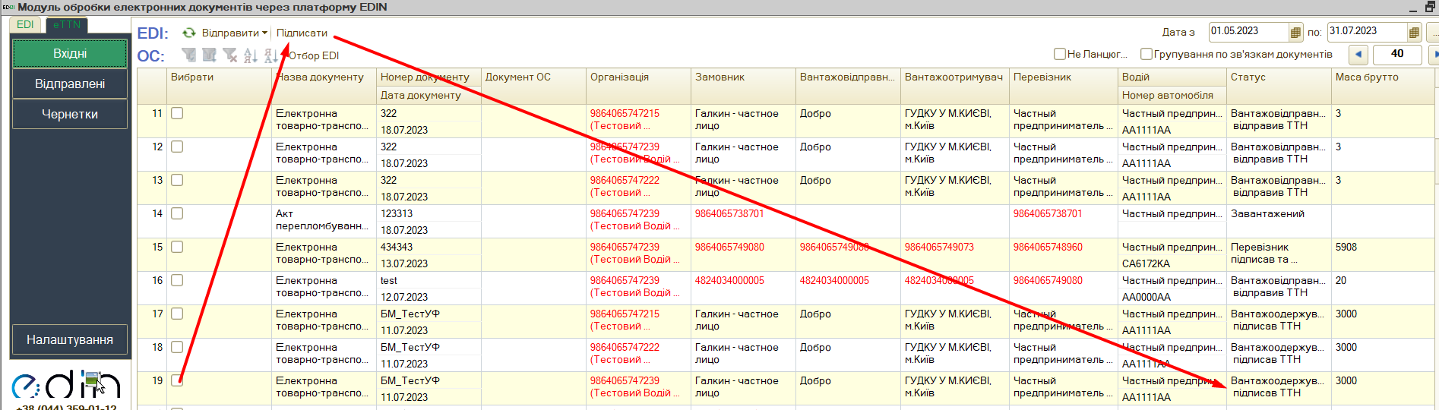Viewport: 1439px width, 410px height.
Task: Open 'Налаштування' settings in sidebar
Action: [x=70, y=339]
